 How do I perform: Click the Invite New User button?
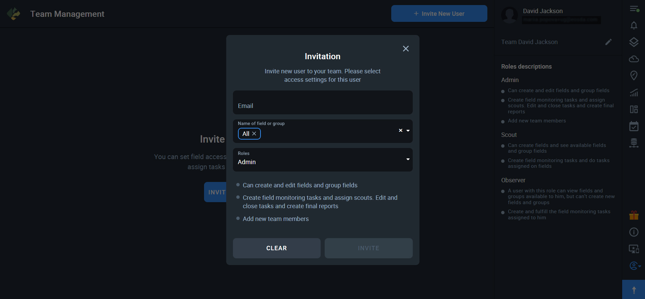(439, 13)
